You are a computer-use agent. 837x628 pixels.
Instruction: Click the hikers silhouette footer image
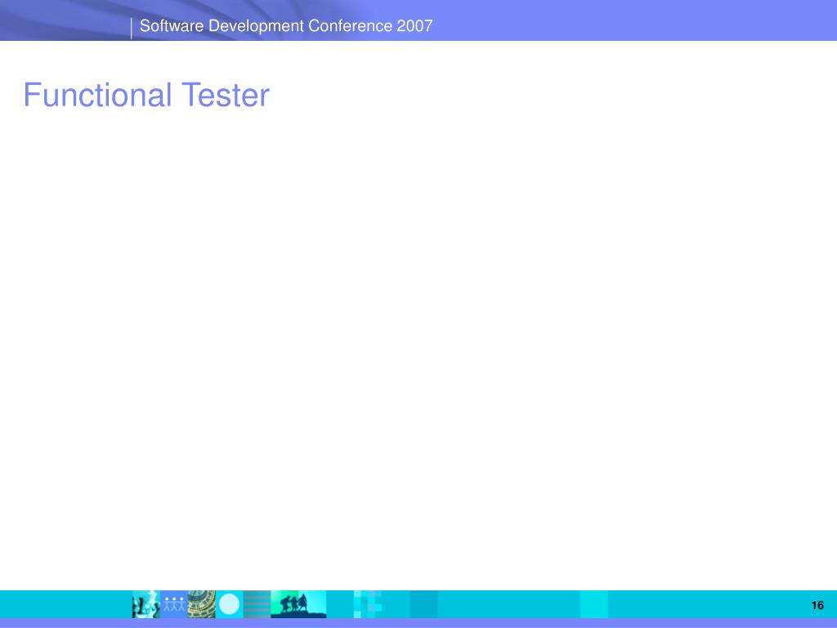[298, 604]
